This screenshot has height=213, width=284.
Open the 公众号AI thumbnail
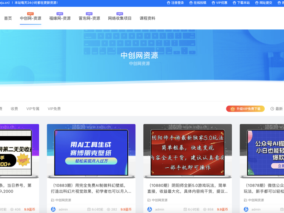[262, 151]
